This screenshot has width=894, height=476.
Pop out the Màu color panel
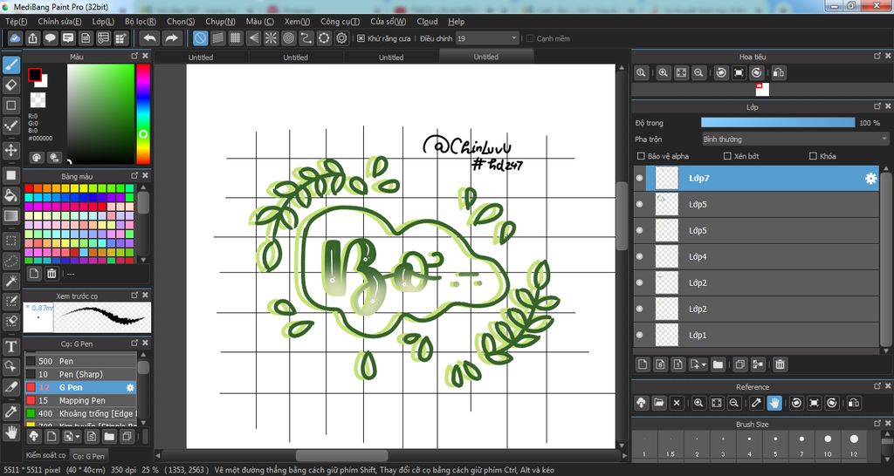134,56
